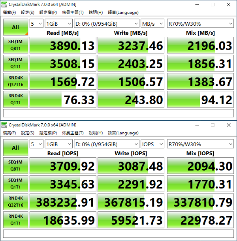
Task: Expand R70%/W30% mix dropdown, top window
Action: 200,24
